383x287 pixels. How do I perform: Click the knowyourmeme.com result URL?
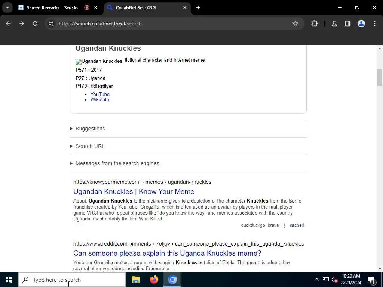(x=143, y=182)
